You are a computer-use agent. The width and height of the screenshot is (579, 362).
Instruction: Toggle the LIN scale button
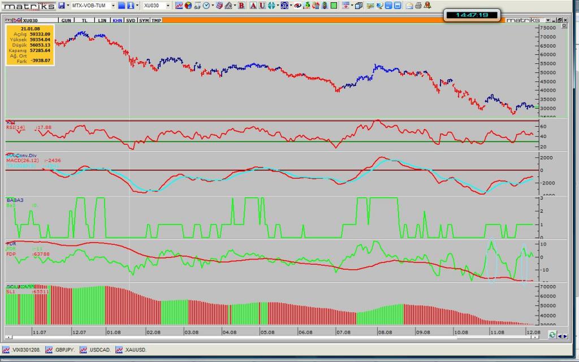coord(102,20)
